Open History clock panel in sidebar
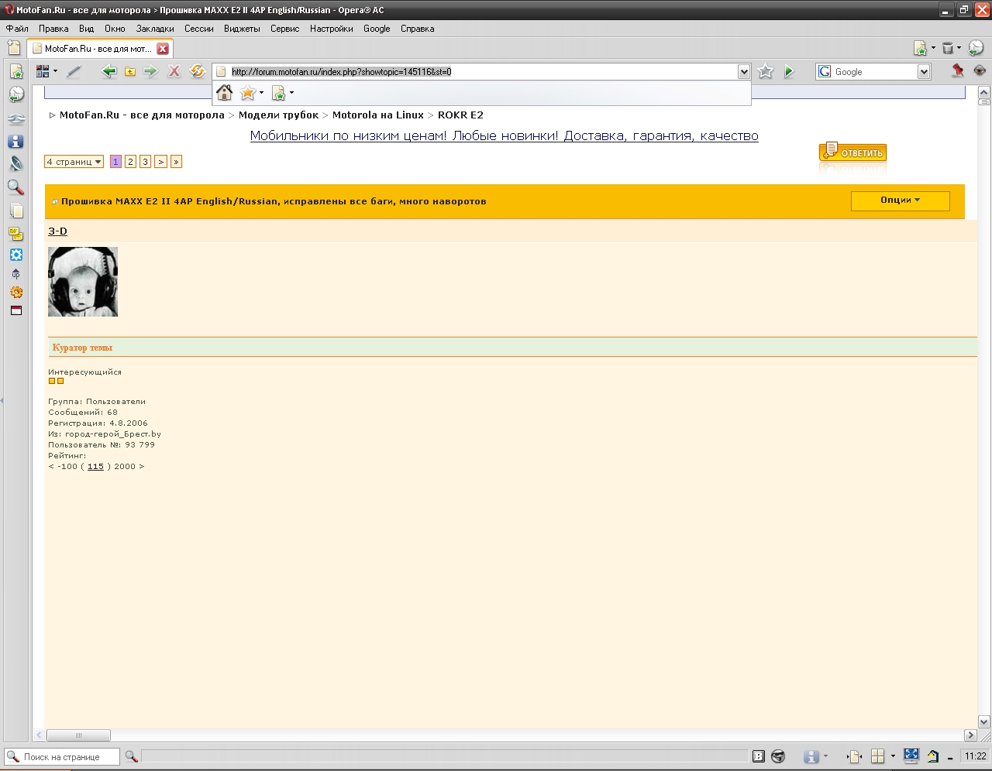Screen dimensions: 992x771 click(x=15, y=94)
